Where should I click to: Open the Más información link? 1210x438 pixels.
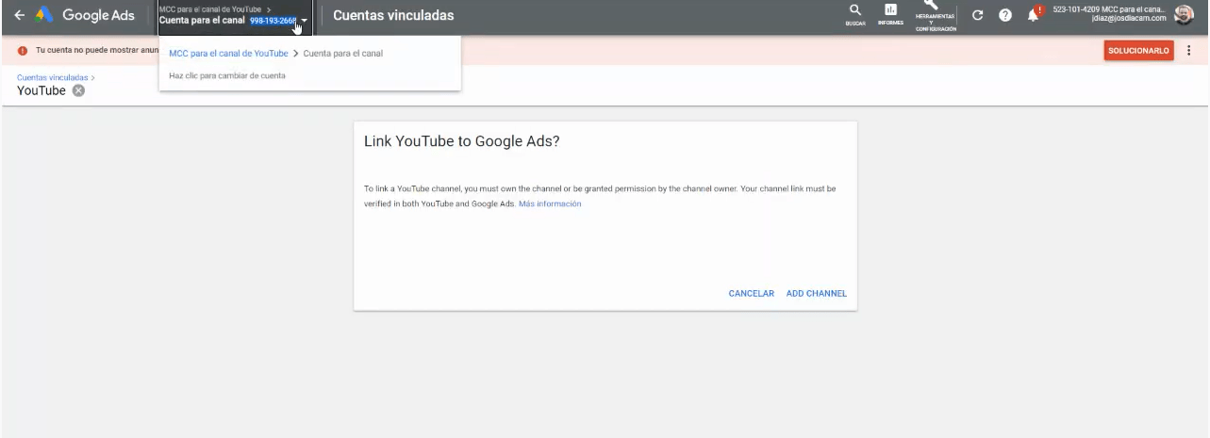[550, 203]
